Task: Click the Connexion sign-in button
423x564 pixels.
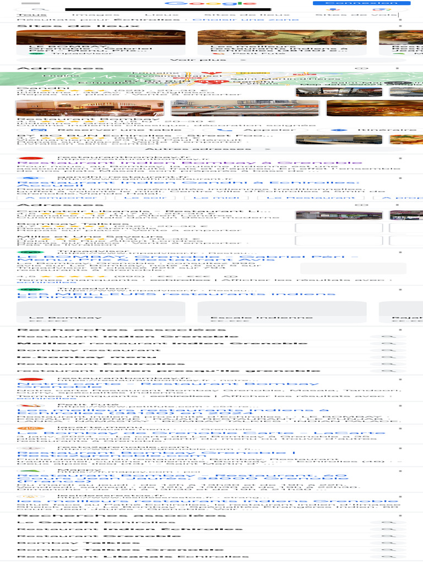Action: 361,3
